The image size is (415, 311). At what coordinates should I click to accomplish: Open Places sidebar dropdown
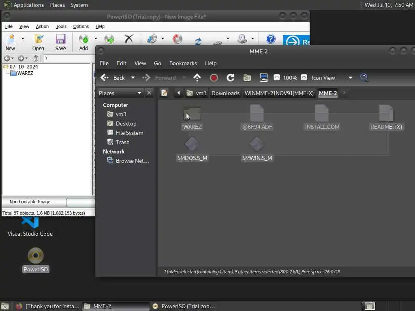120,93
